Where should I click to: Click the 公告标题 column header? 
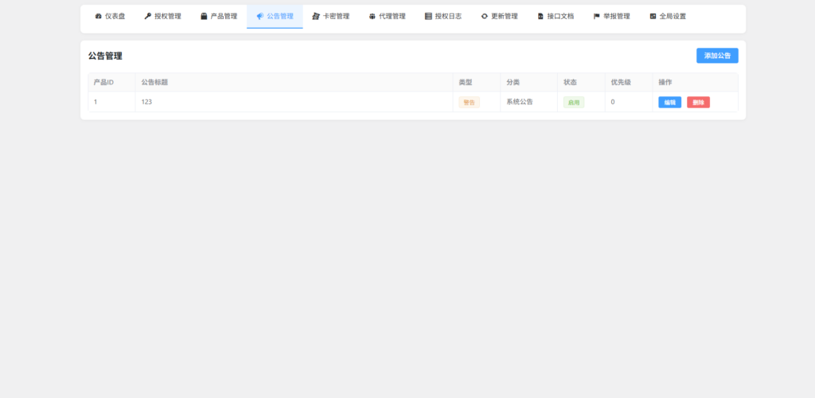pyautogui.click(x=154, y=82)
